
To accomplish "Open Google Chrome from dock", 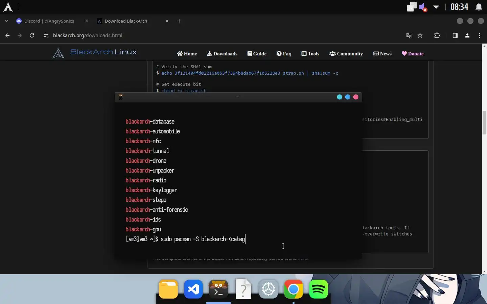I will click(x=294, y=289).
